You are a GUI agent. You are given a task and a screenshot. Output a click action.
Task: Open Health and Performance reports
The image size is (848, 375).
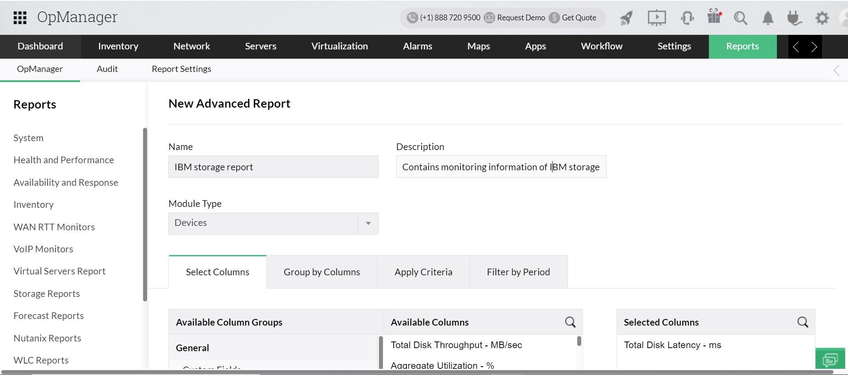coord(64,160)
